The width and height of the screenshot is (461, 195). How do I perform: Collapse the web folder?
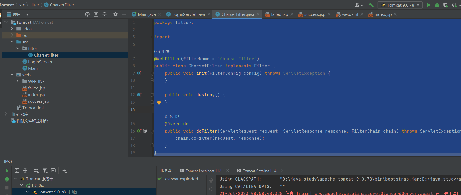12,75
